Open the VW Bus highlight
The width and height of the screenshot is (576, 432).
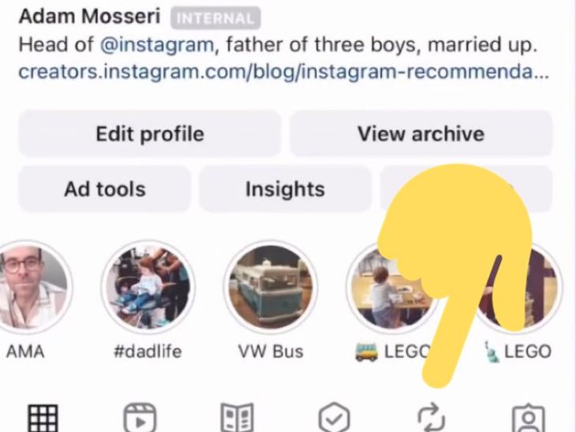pyautogui.click(x=271, y=287)
